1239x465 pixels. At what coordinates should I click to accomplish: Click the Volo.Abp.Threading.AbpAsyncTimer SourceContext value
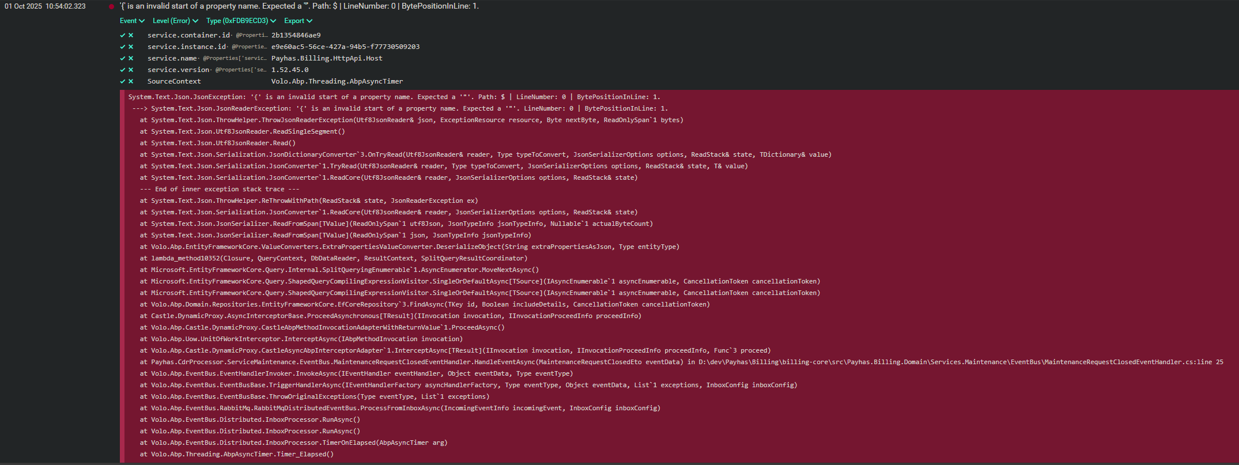point(337,81)
